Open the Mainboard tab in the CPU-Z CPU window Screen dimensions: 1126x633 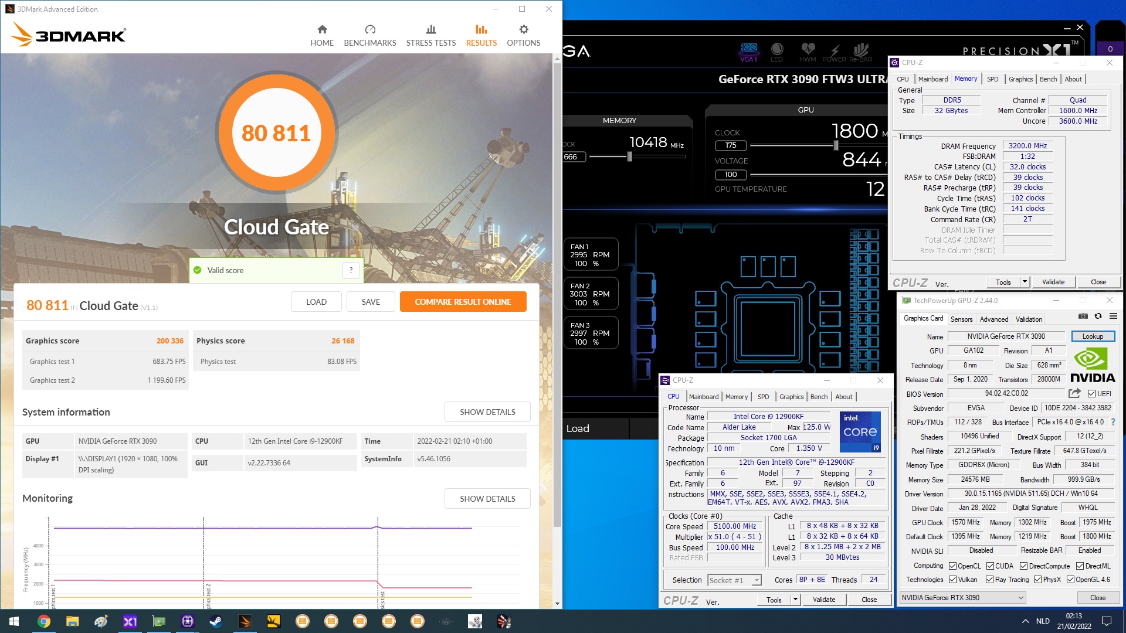point(704,397)
